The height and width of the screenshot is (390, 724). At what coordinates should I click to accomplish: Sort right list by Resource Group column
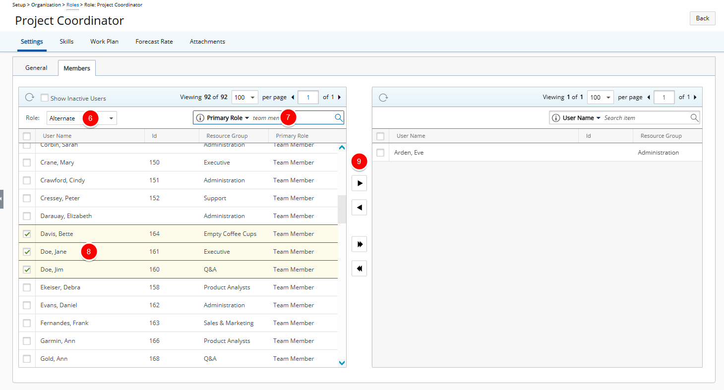tap(661, 136)
